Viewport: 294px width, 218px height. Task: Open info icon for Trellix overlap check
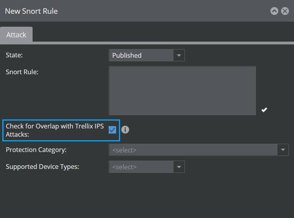125,130
